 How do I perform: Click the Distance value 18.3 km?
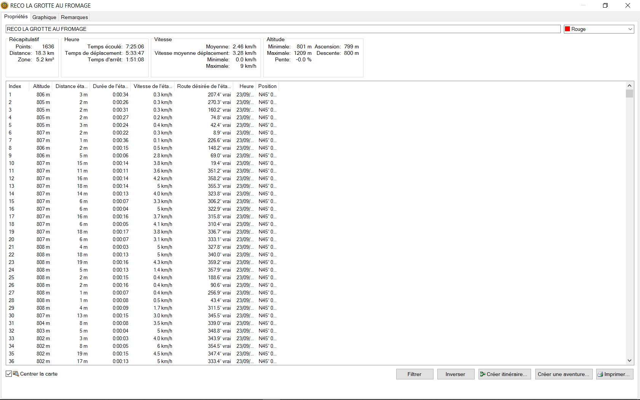click(x=45, y=53)
